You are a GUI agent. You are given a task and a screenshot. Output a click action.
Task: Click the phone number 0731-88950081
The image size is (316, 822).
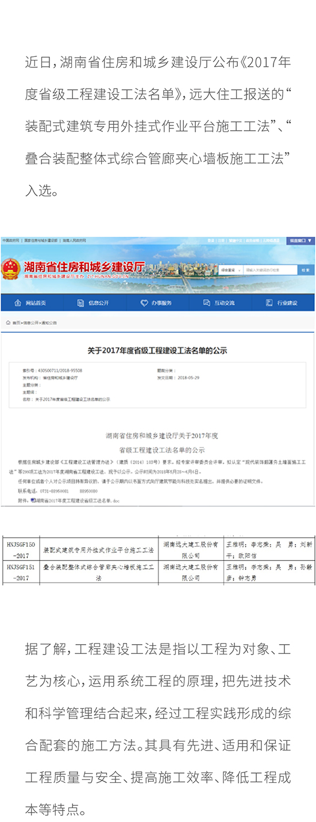56,491
